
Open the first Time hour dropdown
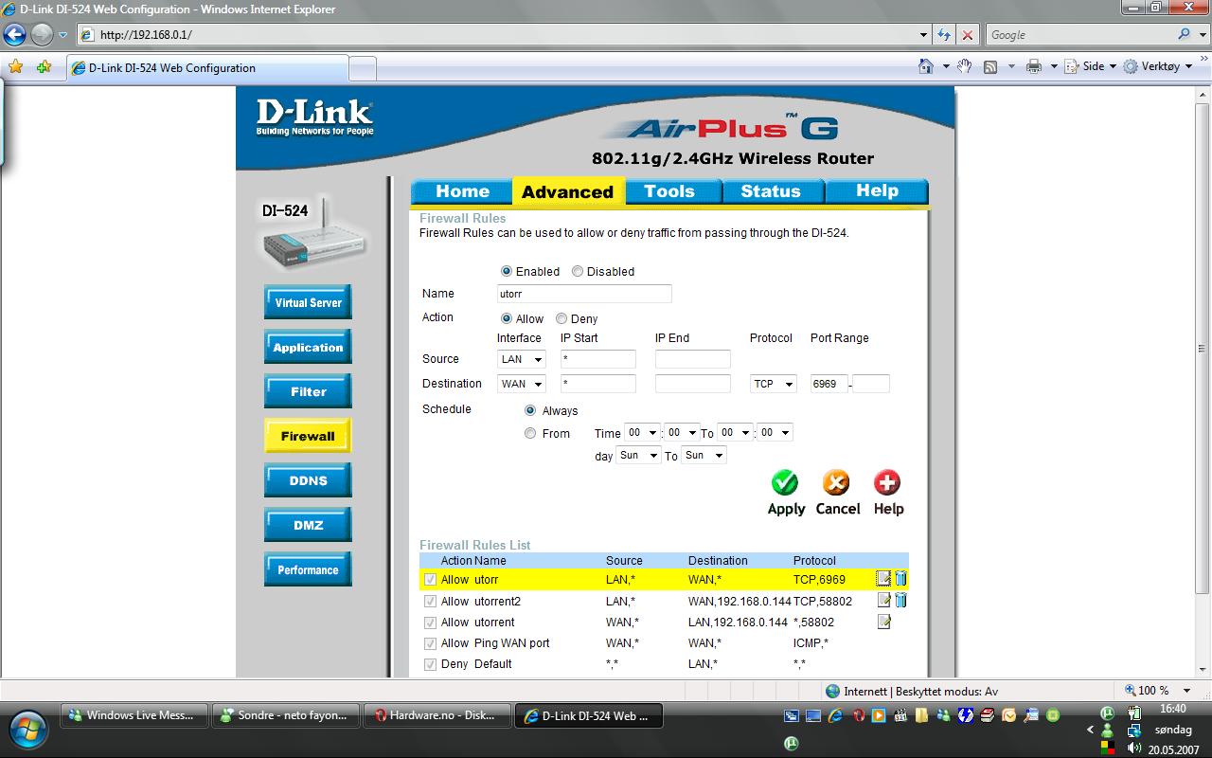(x=642, y=432)
